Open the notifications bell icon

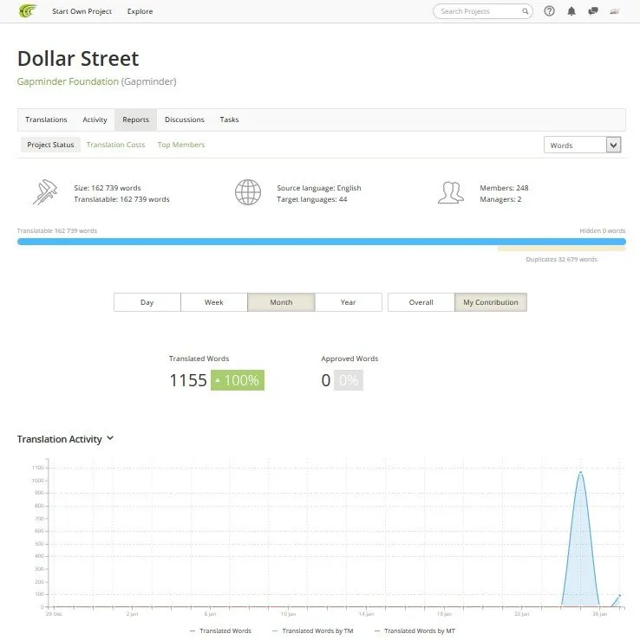571,11
